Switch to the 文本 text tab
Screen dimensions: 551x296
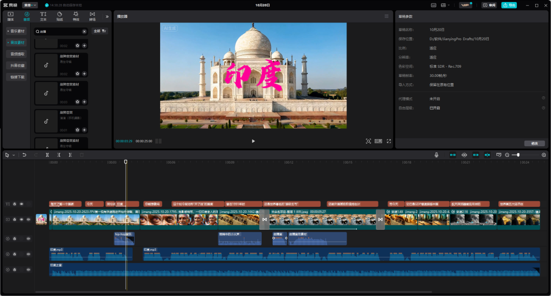(x=43, y=16)
